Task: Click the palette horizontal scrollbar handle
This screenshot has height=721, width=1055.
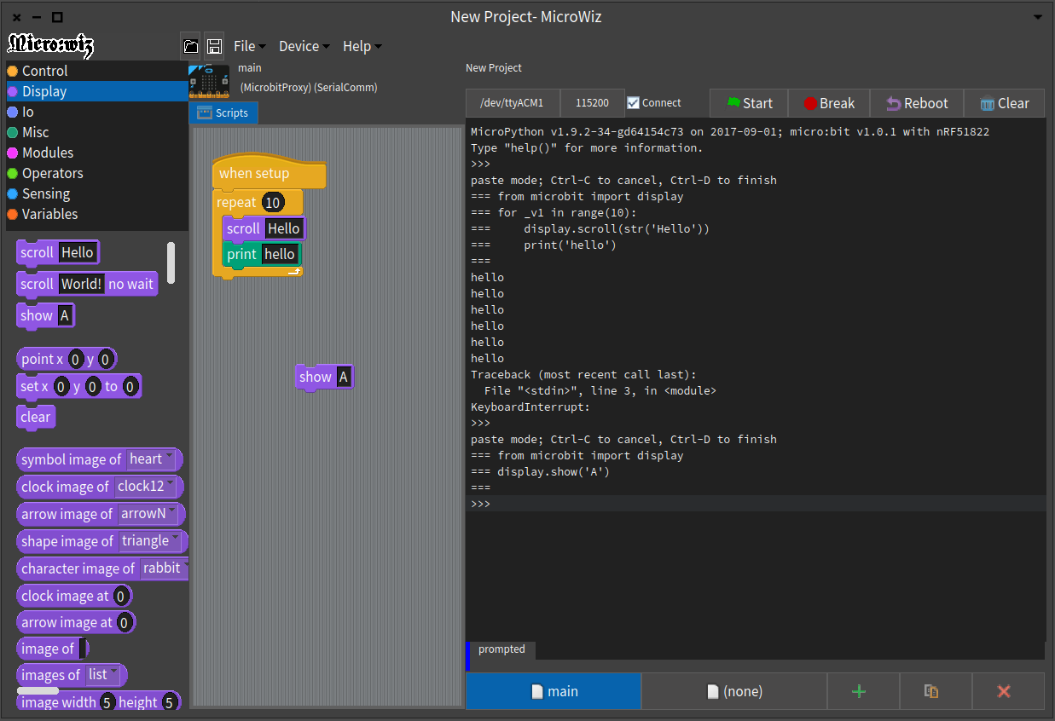Action: pos(38,690)
